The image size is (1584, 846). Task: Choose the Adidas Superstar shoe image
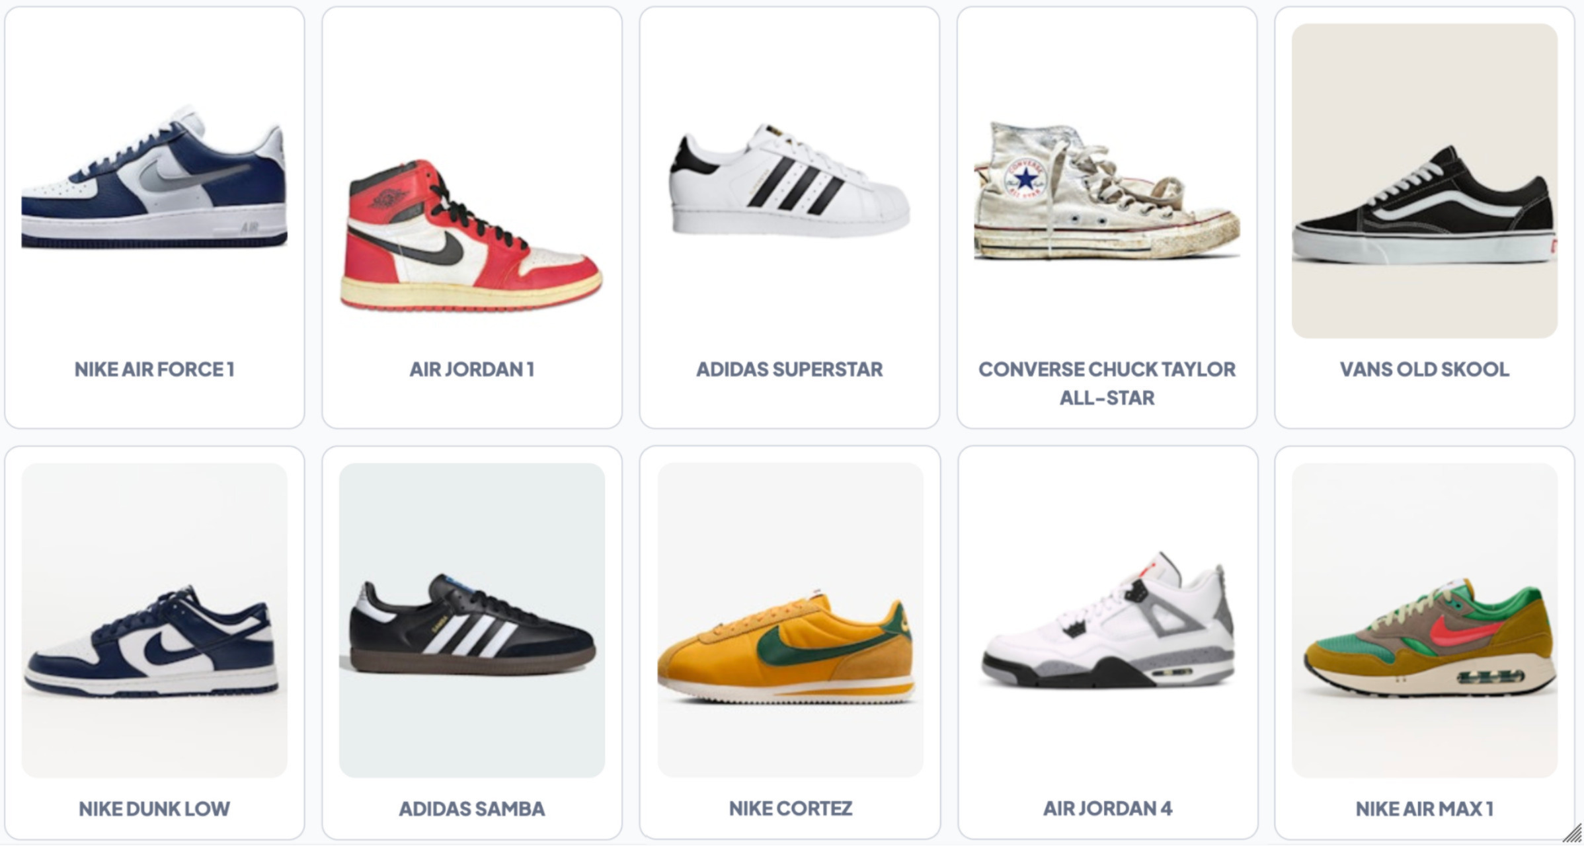point(789,180)
